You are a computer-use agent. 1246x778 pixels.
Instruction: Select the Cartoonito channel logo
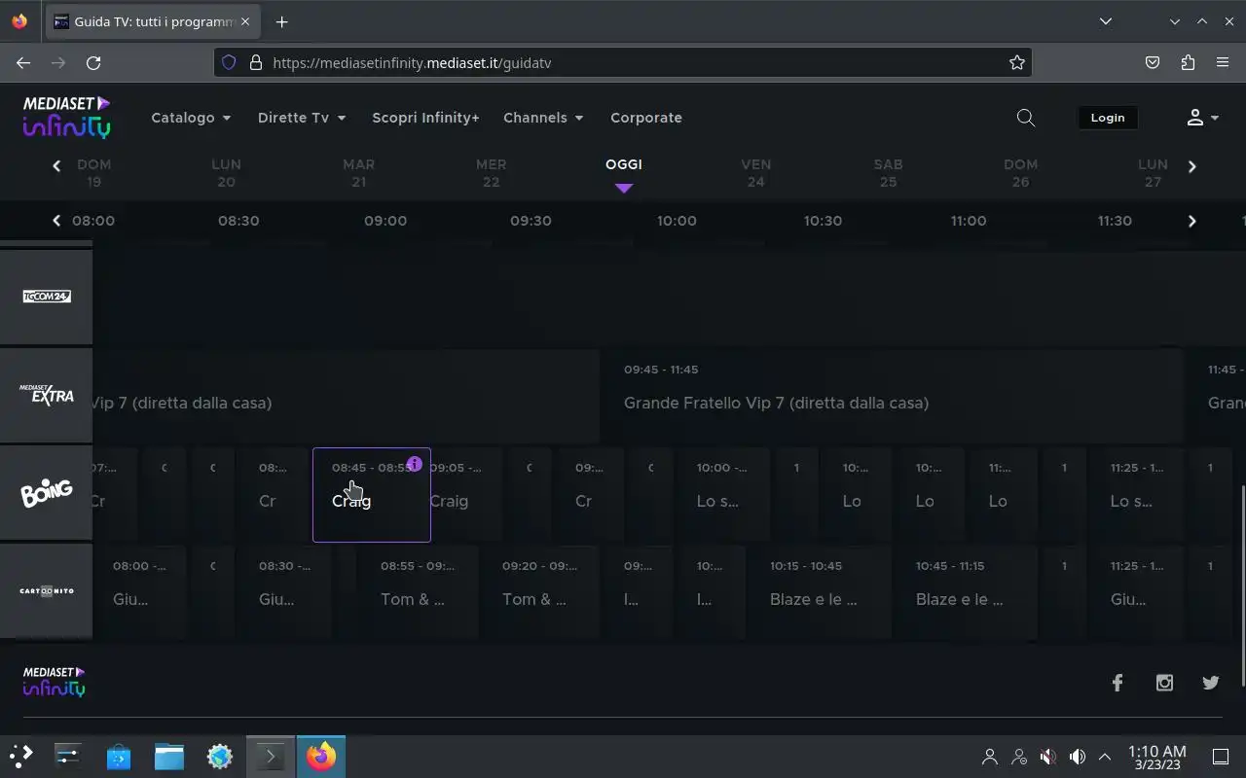[47, 591]
